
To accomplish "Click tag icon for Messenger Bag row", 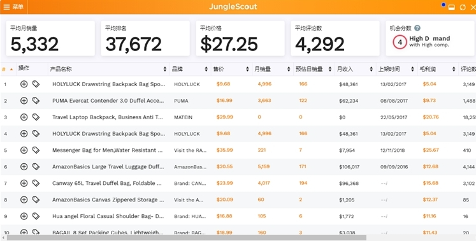I will click(x=36, y=150).
